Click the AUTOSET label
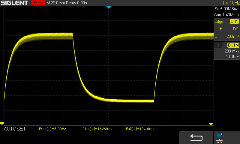 tap(15, 129)
